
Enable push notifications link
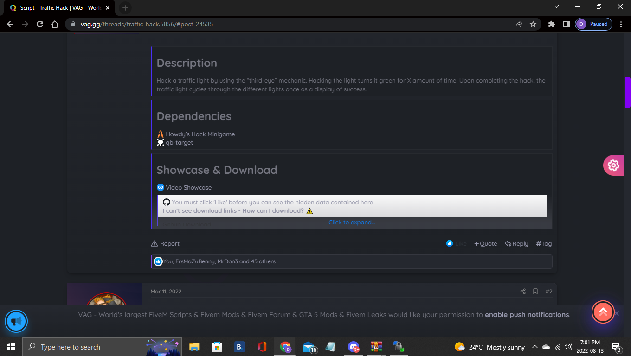[x=527, y=315]
